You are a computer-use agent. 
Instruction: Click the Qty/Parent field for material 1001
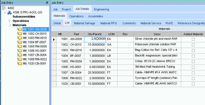pos(95,39)
